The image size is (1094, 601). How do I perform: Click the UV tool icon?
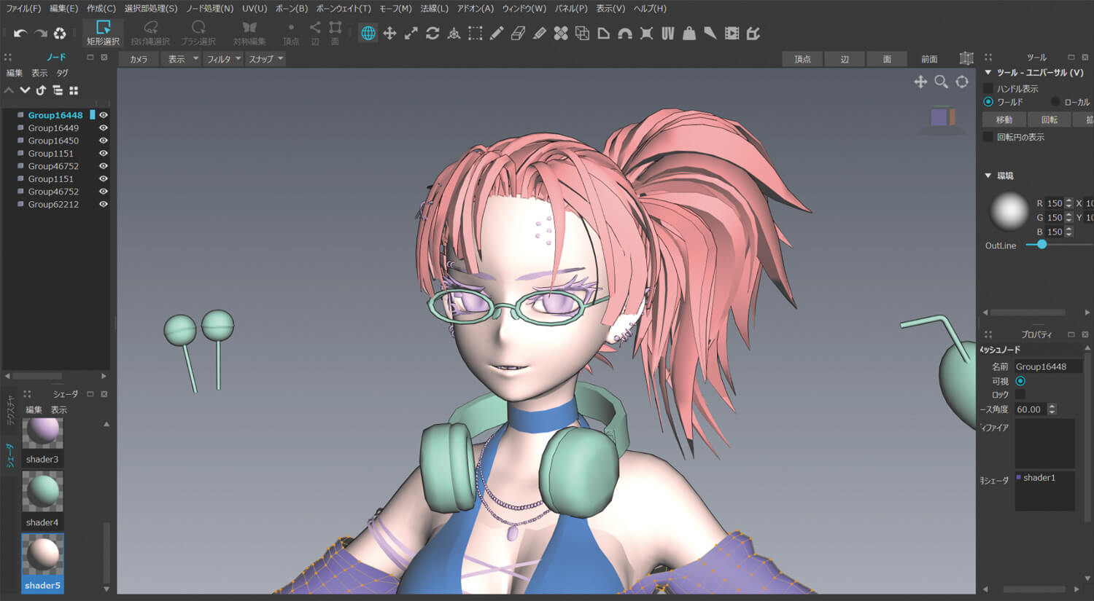667,33
